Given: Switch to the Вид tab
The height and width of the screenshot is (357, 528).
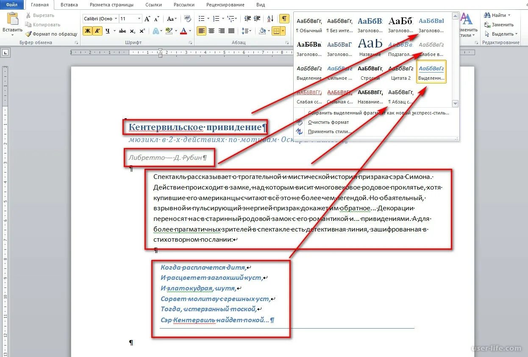Looking at the screenshot, I should pyautogui.click(x=261, y=5).
